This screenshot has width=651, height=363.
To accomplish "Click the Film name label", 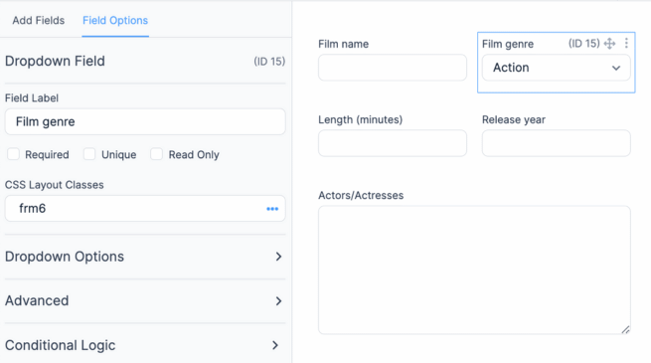I will click(343, 44).
